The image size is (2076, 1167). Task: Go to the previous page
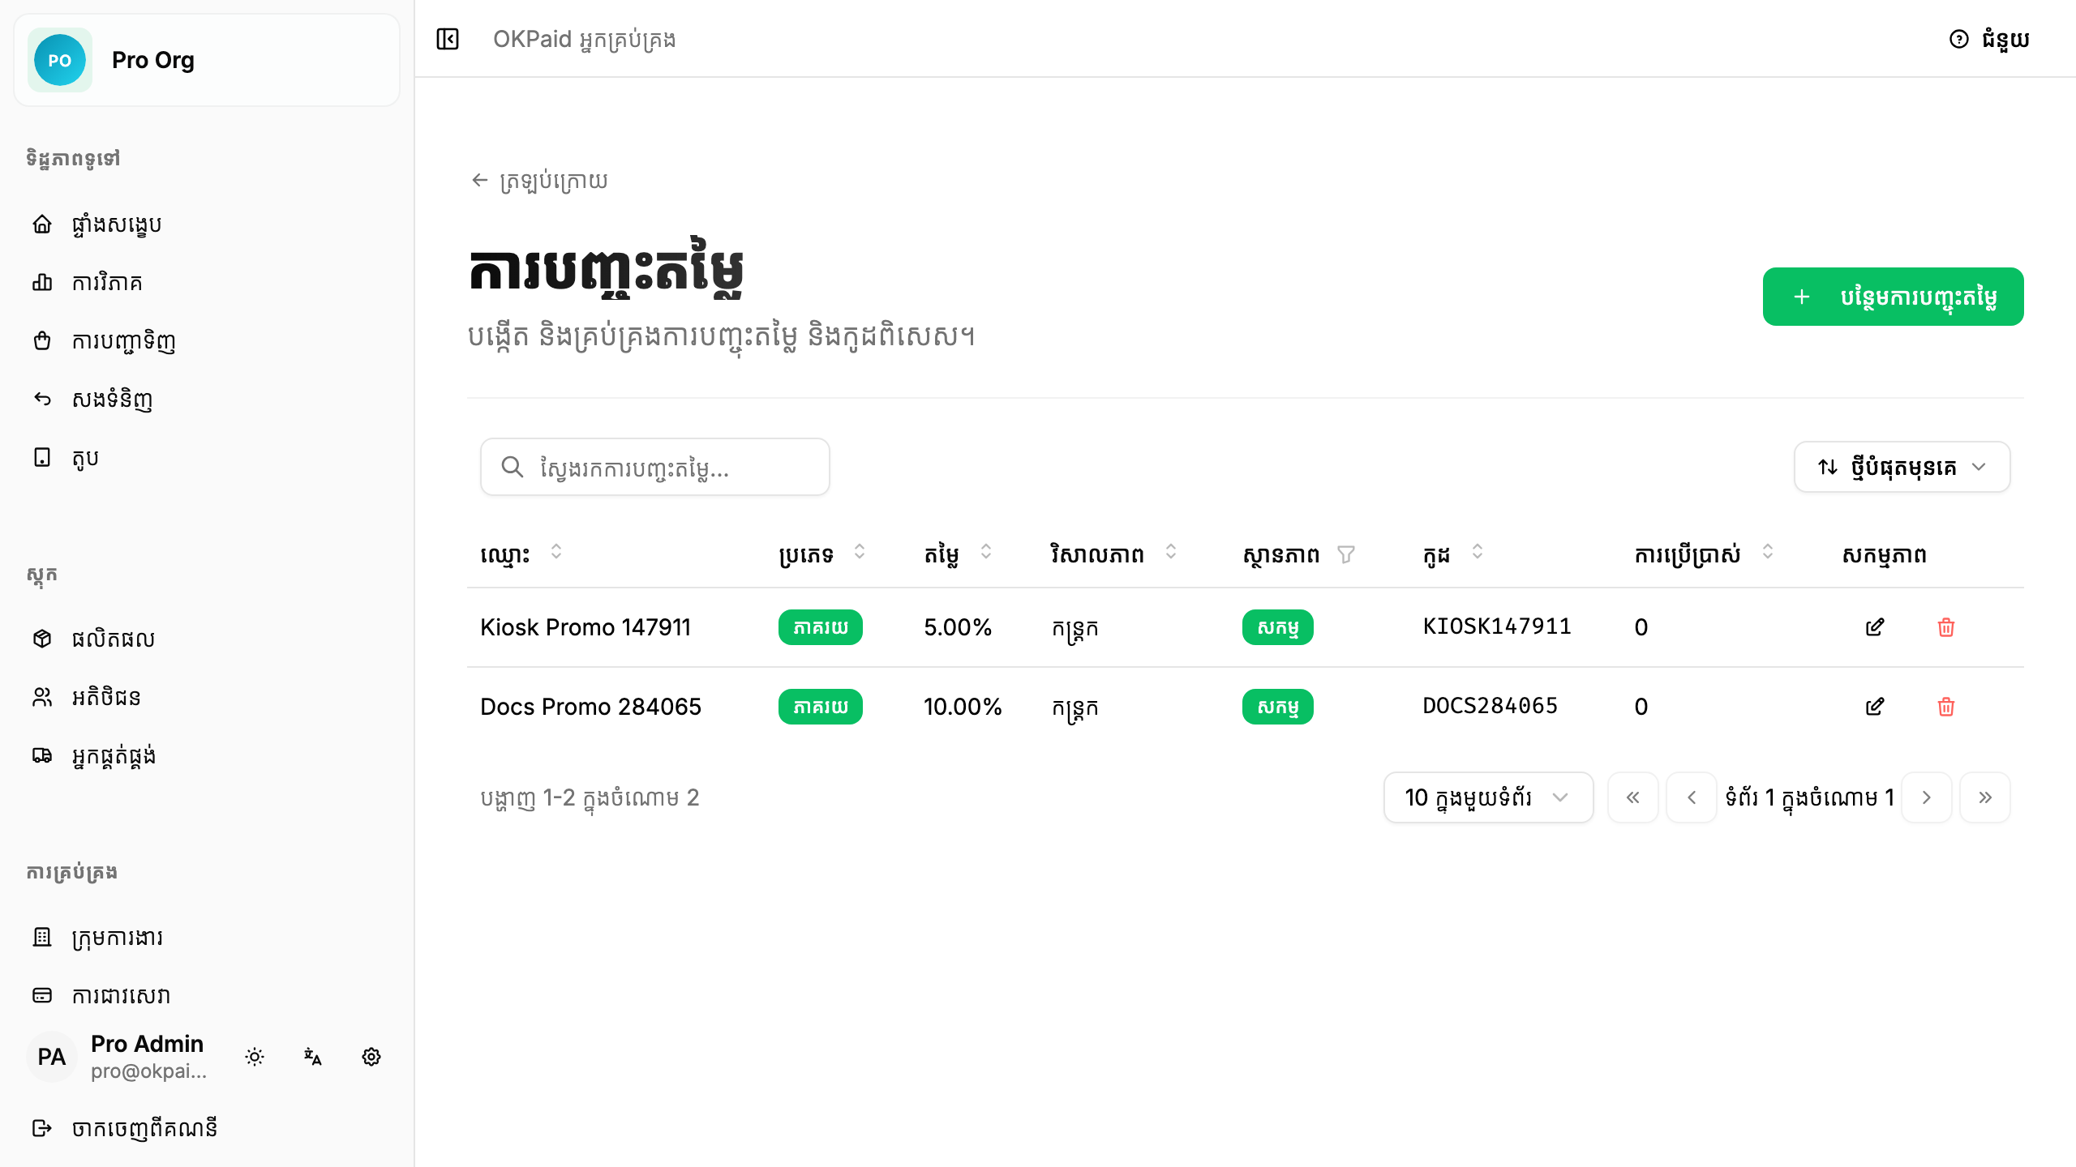(x=1692, y=797)
